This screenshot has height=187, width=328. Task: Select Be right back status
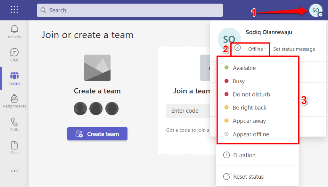coord(250,108)
